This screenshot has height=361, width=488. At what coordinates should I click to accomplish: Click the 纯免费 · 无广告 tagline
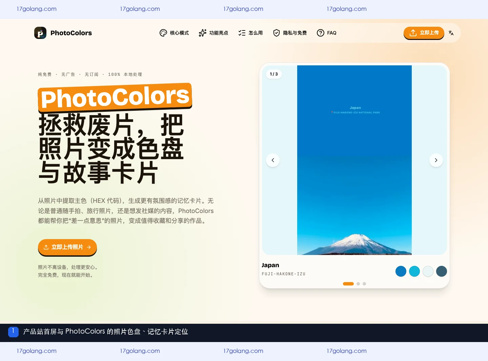(90, 75)
